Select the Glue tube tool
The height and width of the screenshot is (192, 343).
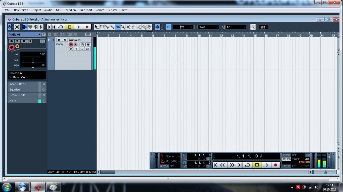pos(112,27)
